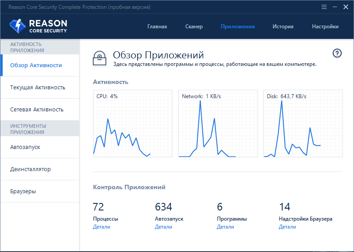Click the Reason Core Security logo

point(38,27)
